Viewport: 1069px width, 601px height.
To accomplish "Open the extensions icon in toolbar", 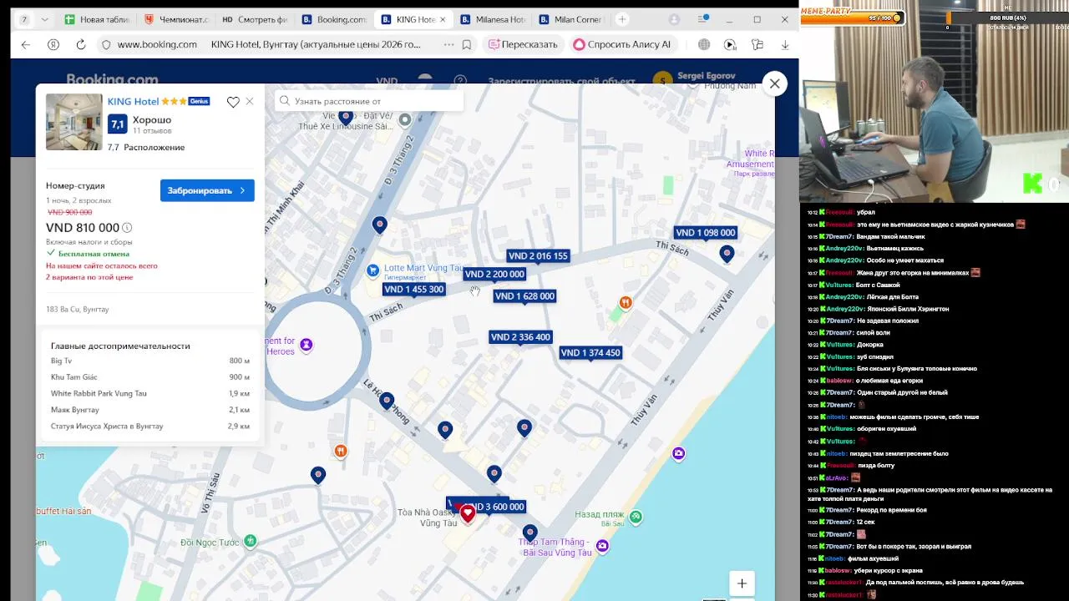I will [x=759, y=44].
